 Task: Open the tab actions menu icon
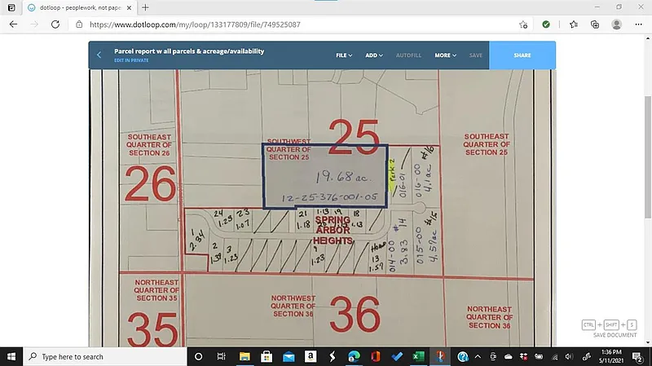[11, 7]
